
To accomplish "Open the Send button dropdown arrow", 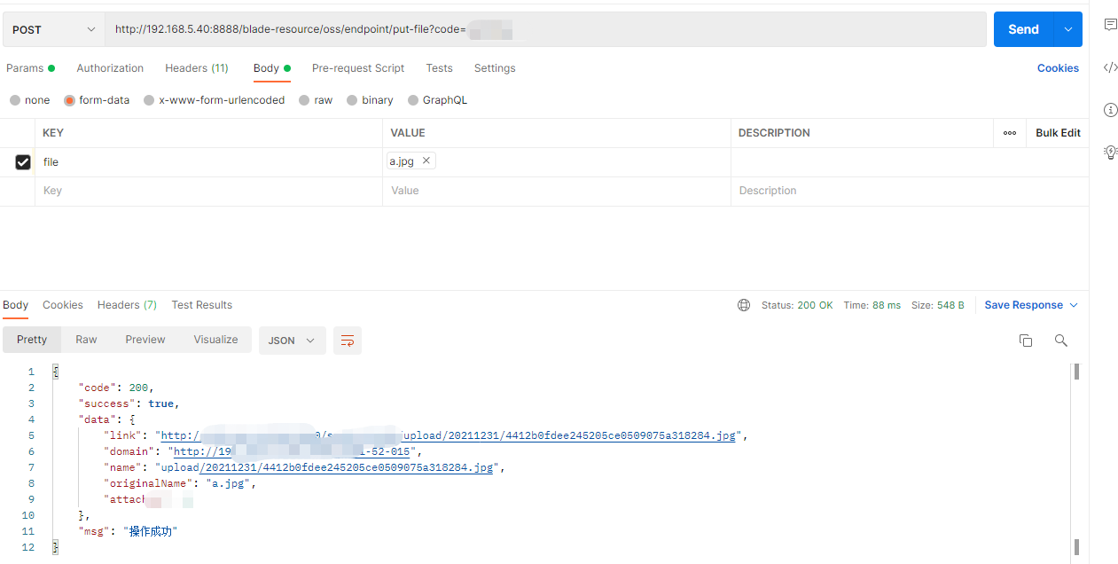I will pos(1067,28).
